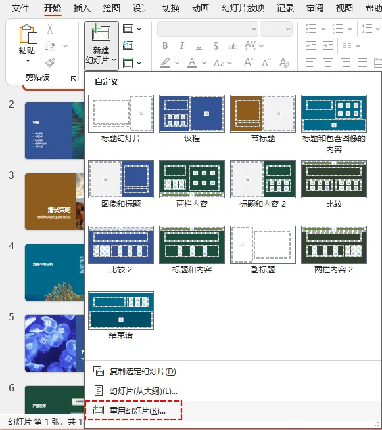
Task: Click the Paste clipboard icon
Action: (x=28, y=34)
